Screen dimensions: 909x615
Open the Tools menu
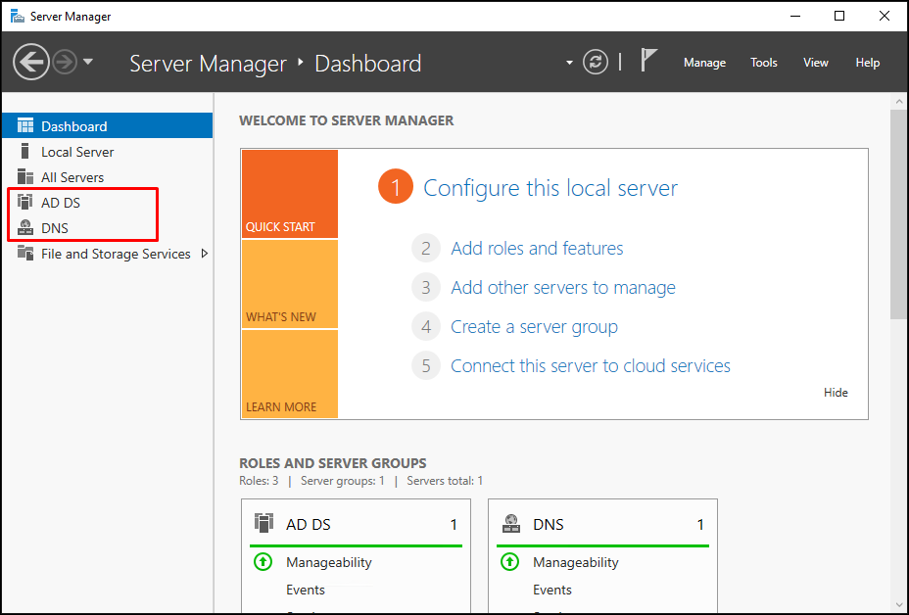pyautogui.click(x=763, y=63)
